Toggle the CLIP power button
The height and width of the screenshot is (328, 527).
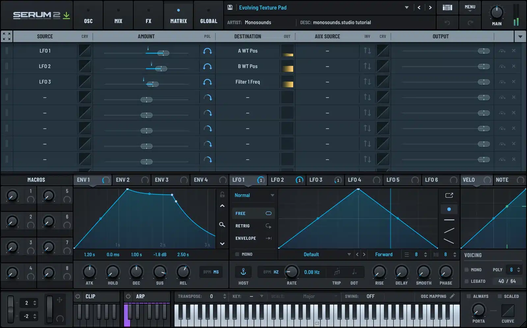[x=78, y=296]
